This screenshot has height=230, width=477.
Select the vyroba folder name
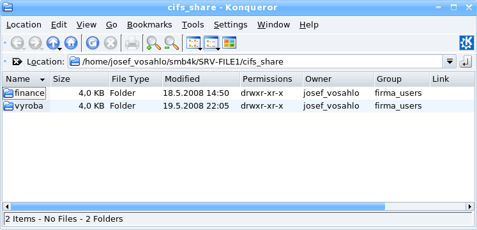(29, 106)
